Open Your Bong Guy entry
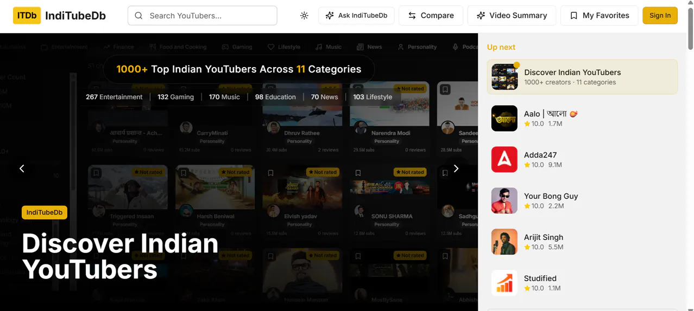 coord(582,200)
